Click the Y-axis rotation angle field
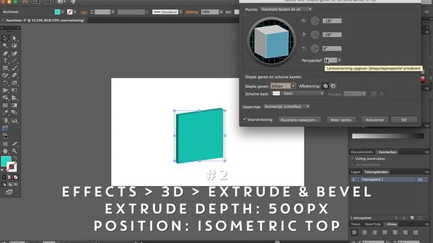This screenshot has height=243, width=433. pos(332,34)
